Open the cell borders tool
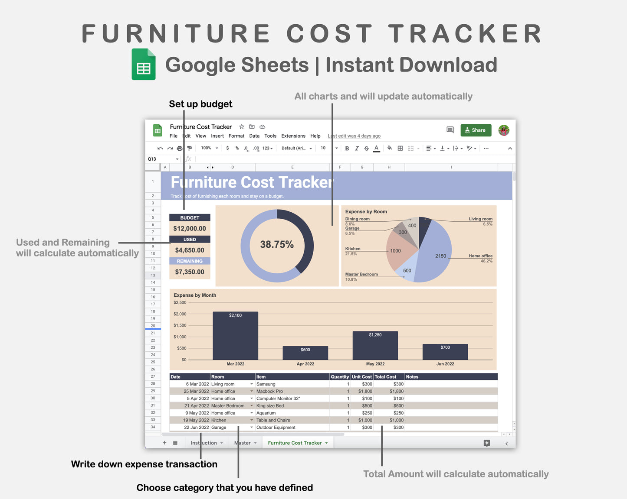 400,149
